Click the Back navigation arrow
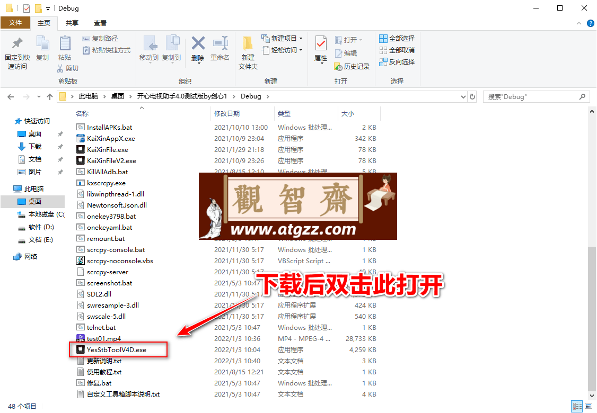 [x=11, y=97]
